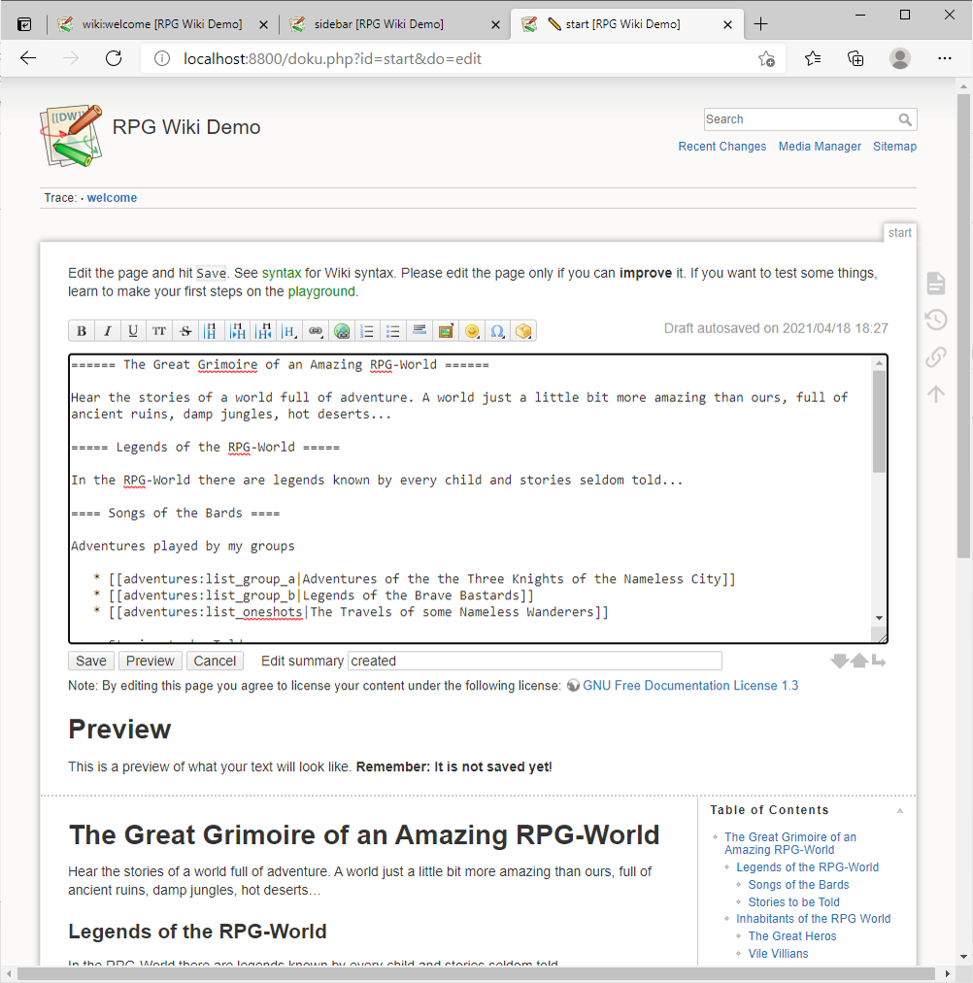Open browser Favorites list
973x983 pixels.
813,59
